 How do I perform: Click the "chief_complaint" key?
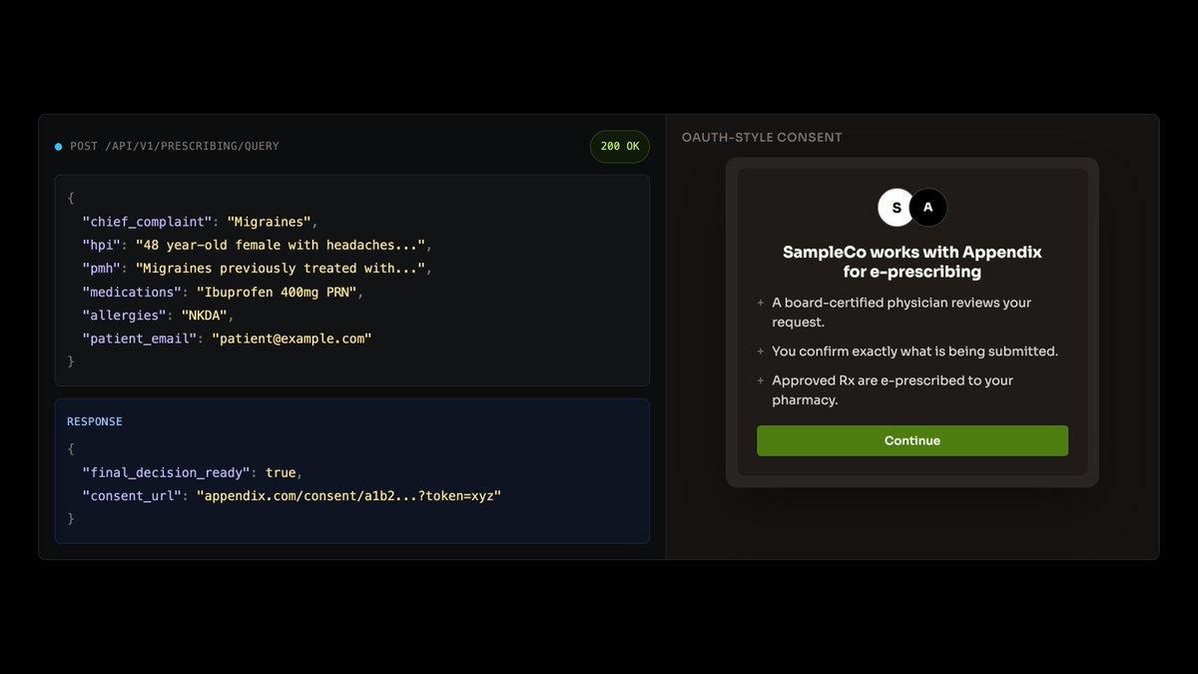147,222
